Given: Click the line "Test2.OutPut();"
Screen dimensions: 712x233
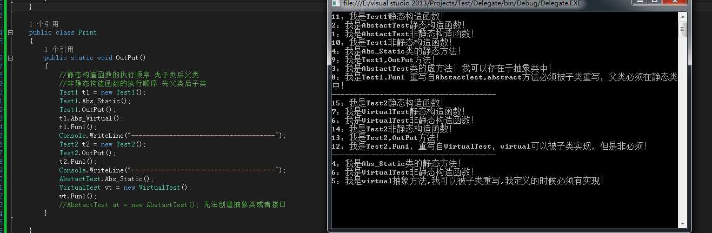Looking at the screenshot, I should pos(88,153).
